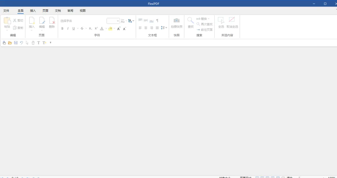337x178 pixels.
Task: Click the second text box alignment icon
Action: click(146, 20)
